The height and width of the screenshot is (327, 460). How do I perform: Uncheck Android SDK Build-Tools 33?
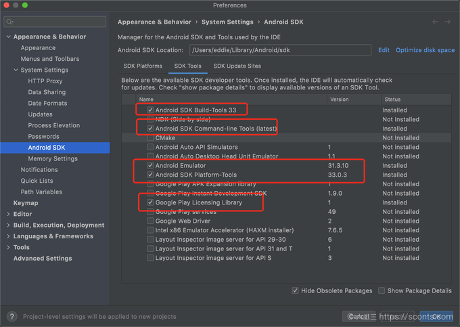click(x=150, y=110)
